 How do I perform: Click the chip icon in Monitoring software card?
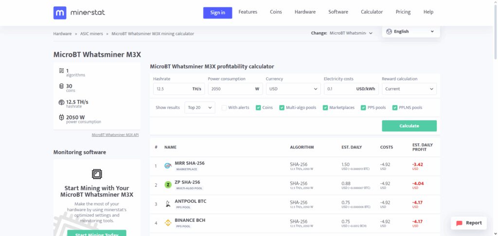coord(97,174)
